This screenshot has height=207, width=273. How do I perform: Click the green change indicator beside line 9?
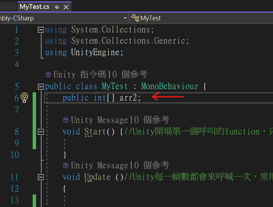(x=34, y=143)
